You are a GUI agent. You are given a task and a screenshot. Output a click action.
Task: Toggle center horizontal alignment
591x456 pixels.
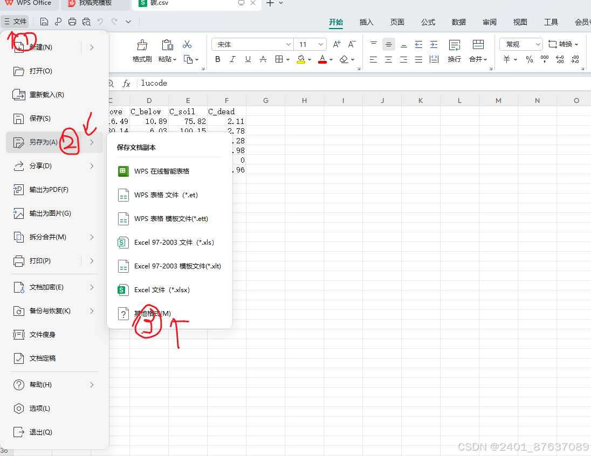coord(389,59)
